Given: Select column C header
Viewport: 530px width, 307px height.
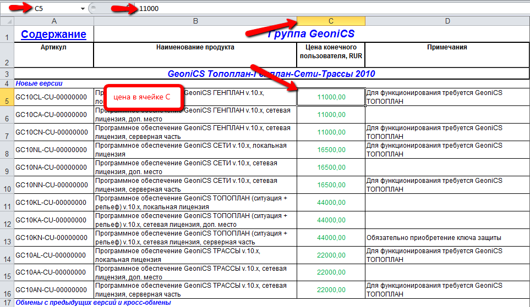Looking at the screenshot, I should click(x=331, y=21).
